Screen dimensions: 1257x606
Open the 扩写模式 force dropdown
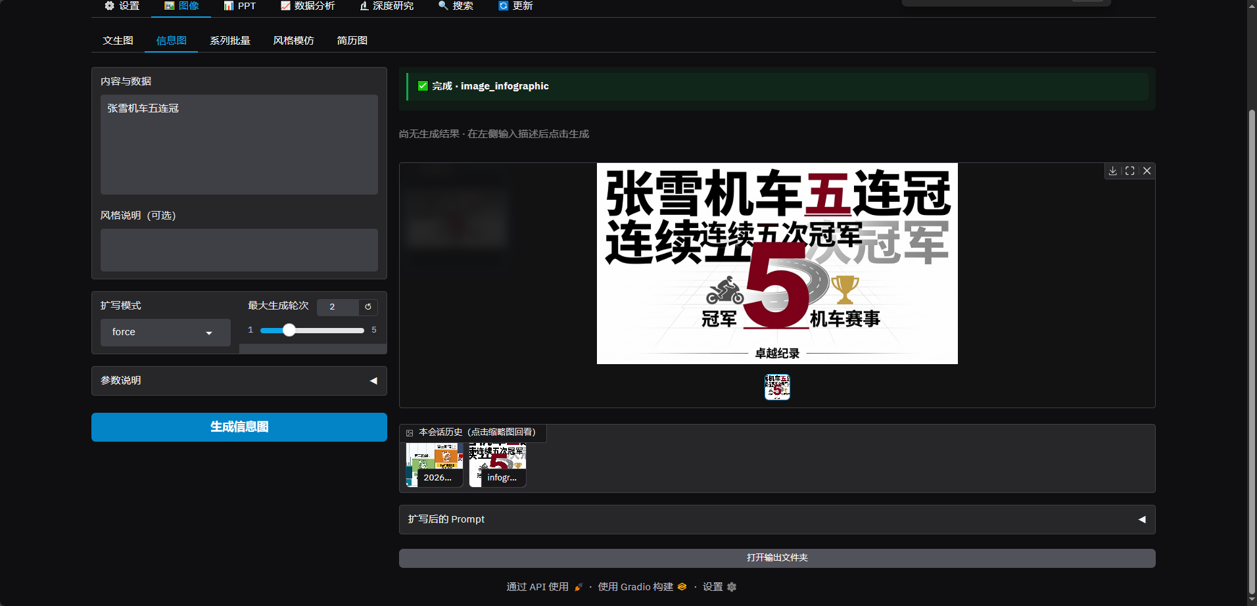click(x=165, y=333)
